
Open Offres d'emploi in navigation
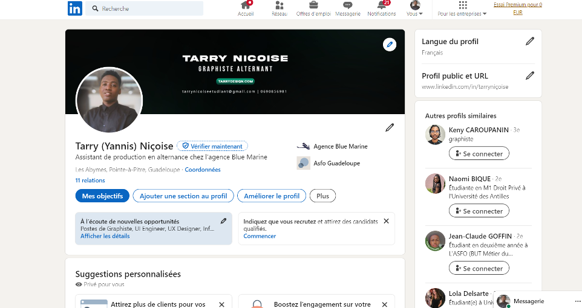(313, 9)
